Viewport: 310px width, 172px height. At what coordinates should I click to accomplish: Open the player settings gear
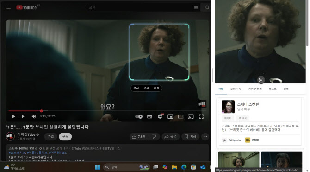160,116
